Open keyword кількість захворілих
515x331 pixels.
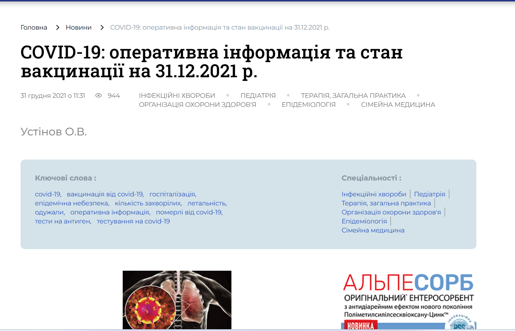click(x=148, y=203)
